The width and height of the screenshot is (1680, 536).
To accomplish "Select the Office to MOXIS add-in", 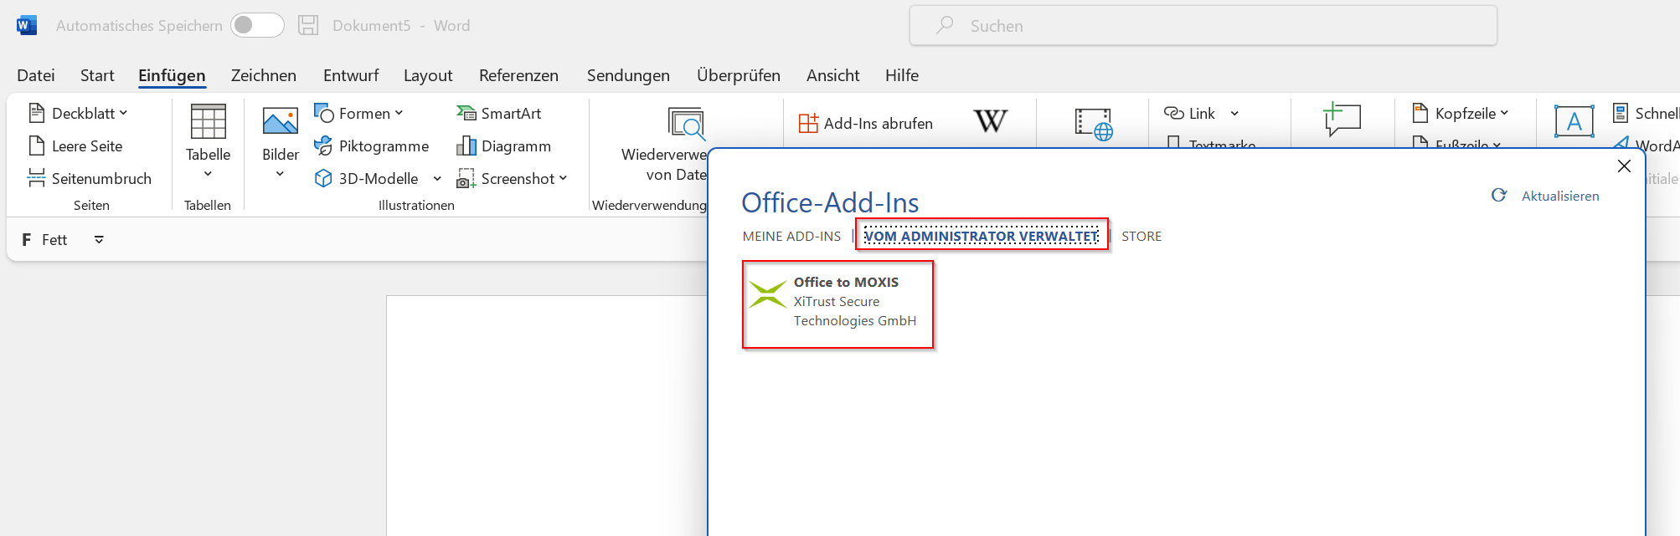I will coord(837,304).
